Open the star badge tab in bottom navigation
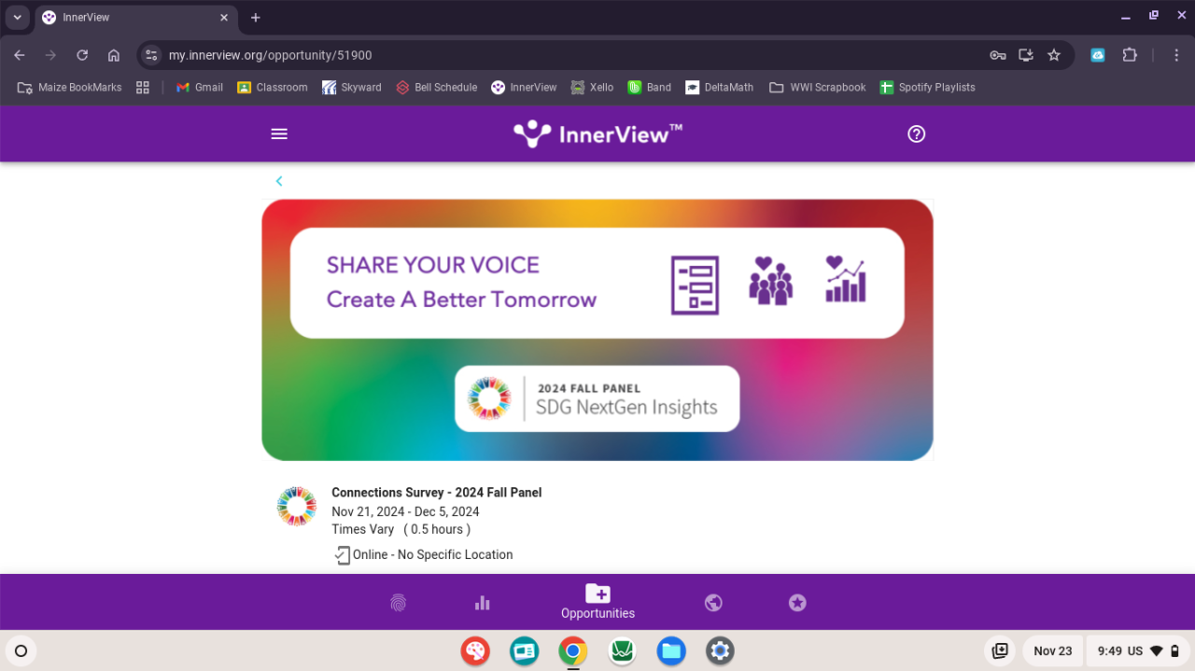 point(797,603)
